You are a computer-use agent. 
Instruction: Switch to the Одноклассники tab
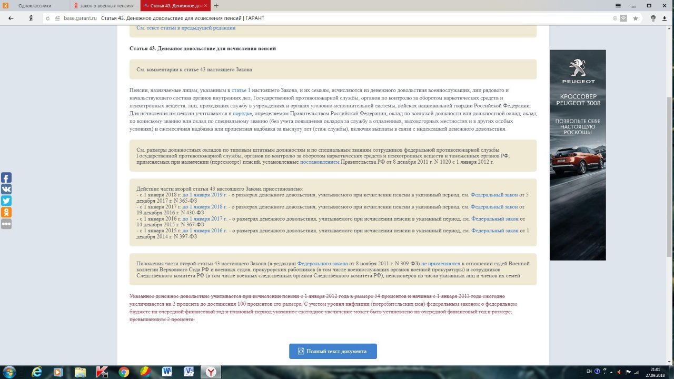point(34,6)
